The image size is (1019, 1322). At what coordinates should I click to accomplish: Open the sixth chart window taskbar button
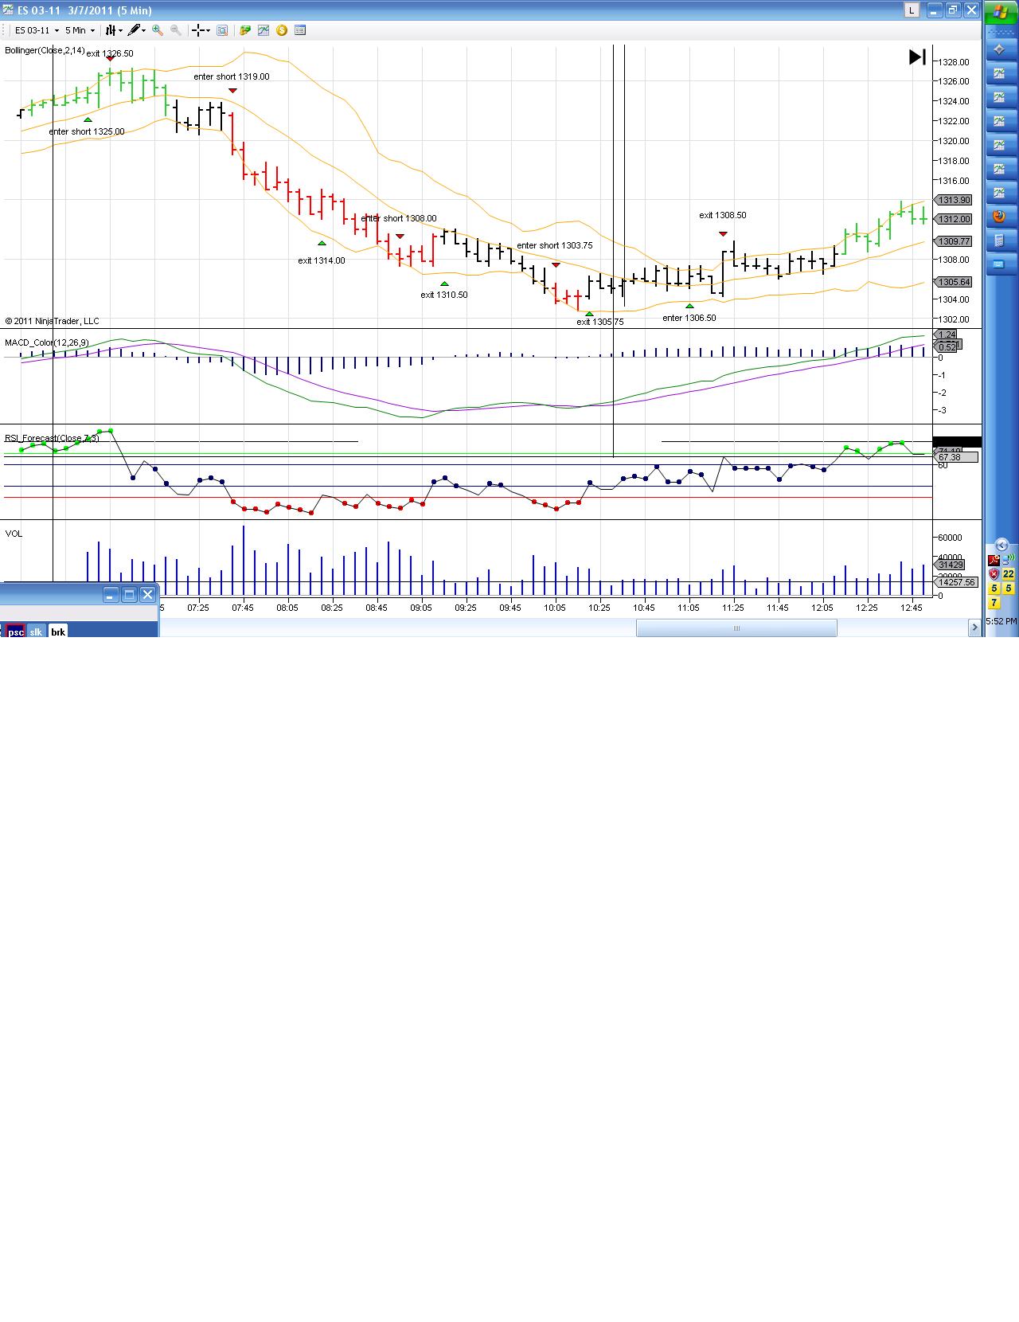[x=1001, y=193]
